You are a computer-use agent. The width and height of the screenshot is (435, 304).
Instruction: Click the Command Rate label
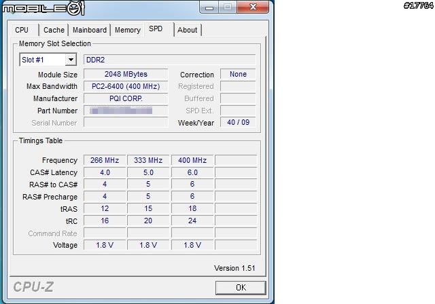(x=52, y=233)
